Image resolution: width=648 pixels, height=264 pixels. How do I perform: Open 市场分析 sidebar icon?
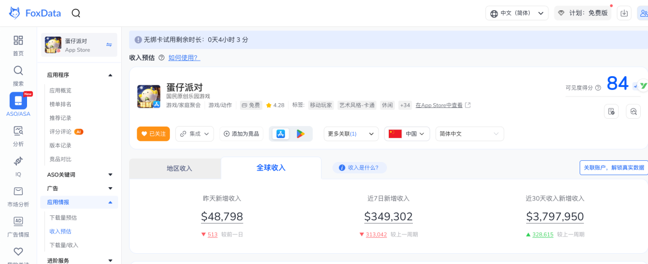pos(18,197)
